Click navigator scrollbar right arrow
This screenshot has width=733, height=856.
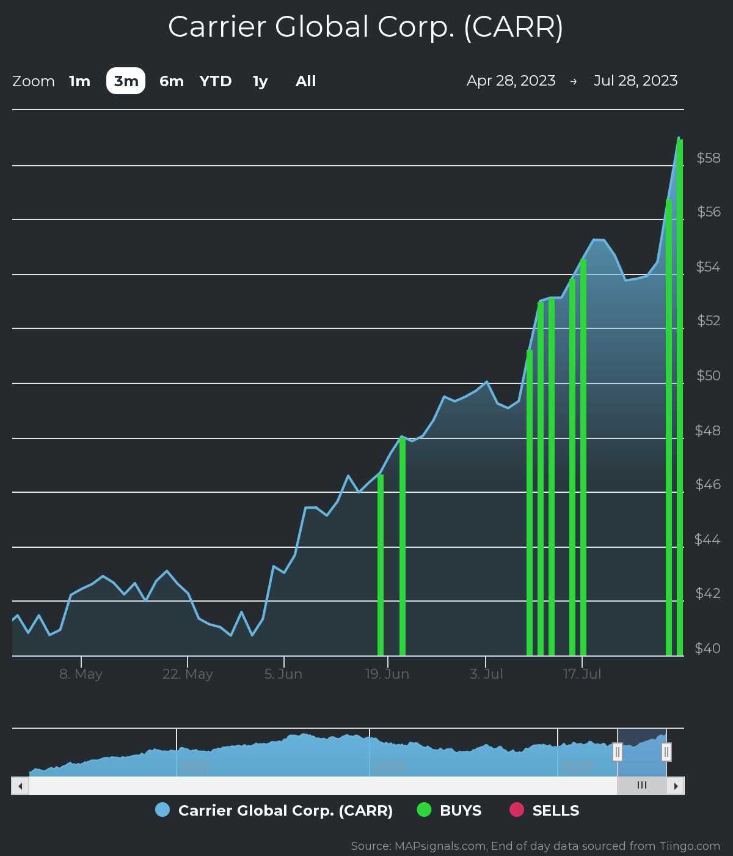pos(676,786)
